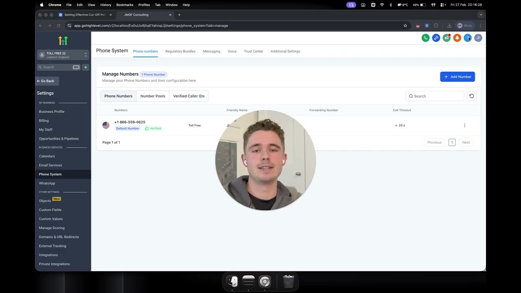The width and height of the screenshot is (521, 293).
Task: Close the JMGF Consulting tab
Action: [170, 15]
